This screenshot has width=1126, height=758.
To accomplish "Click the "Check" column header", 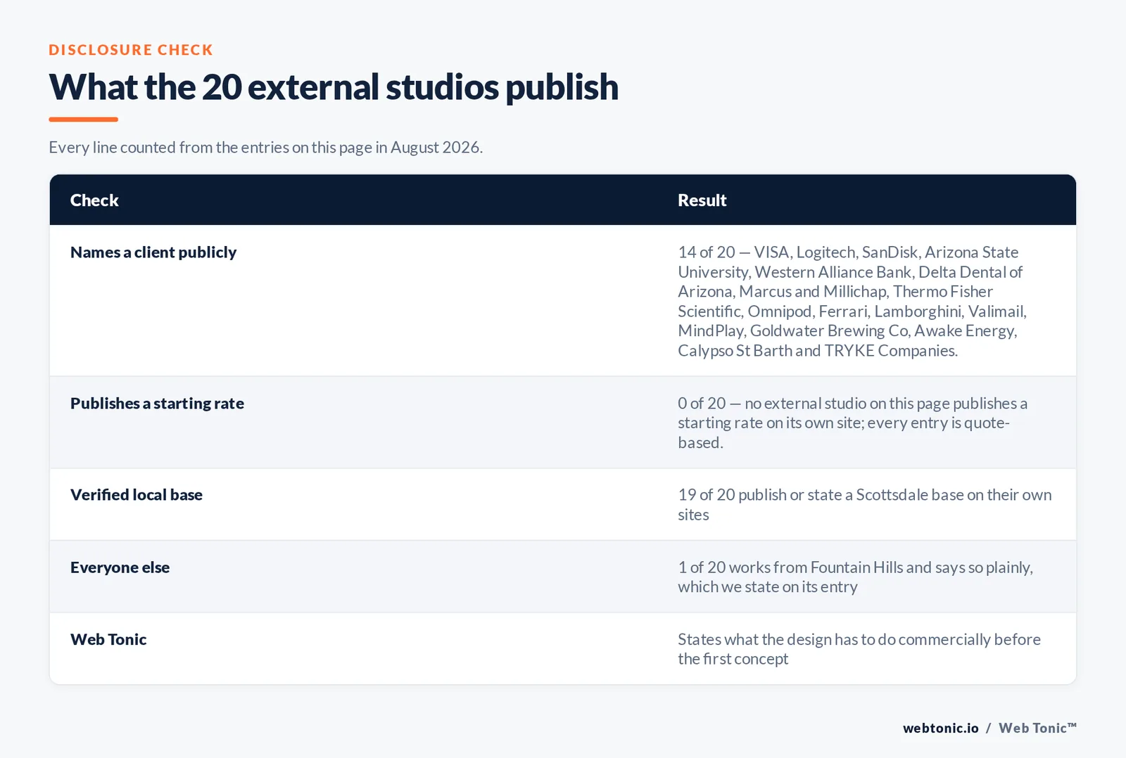I will (x=94, y=200).
